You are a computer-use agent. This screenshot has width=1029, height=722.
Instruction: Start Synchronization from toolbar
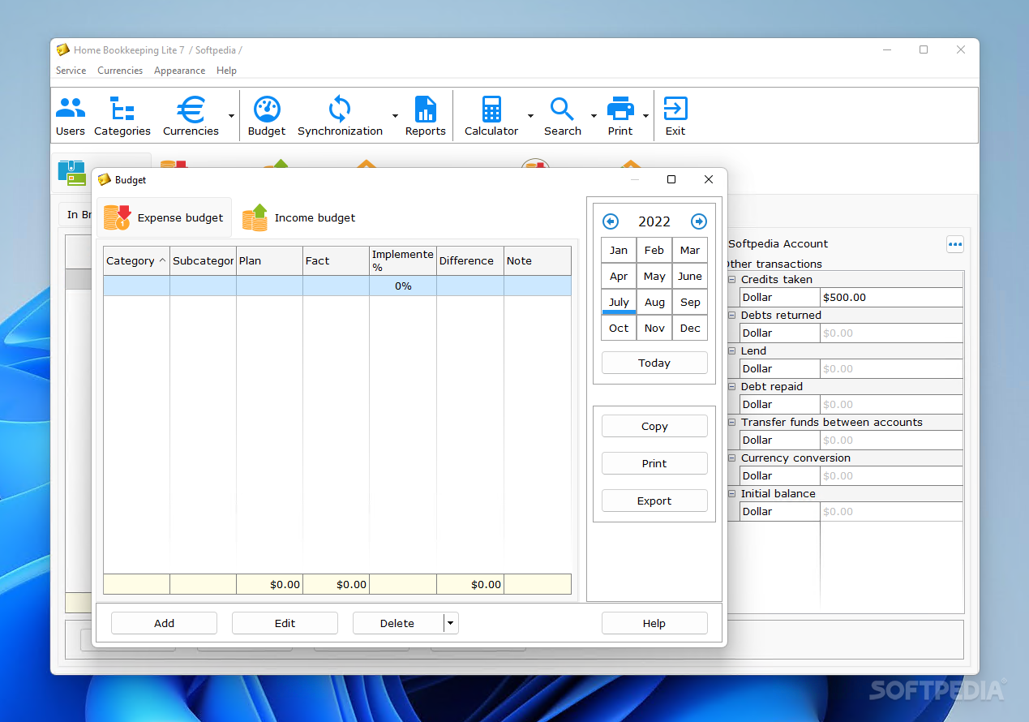(340, 116)
